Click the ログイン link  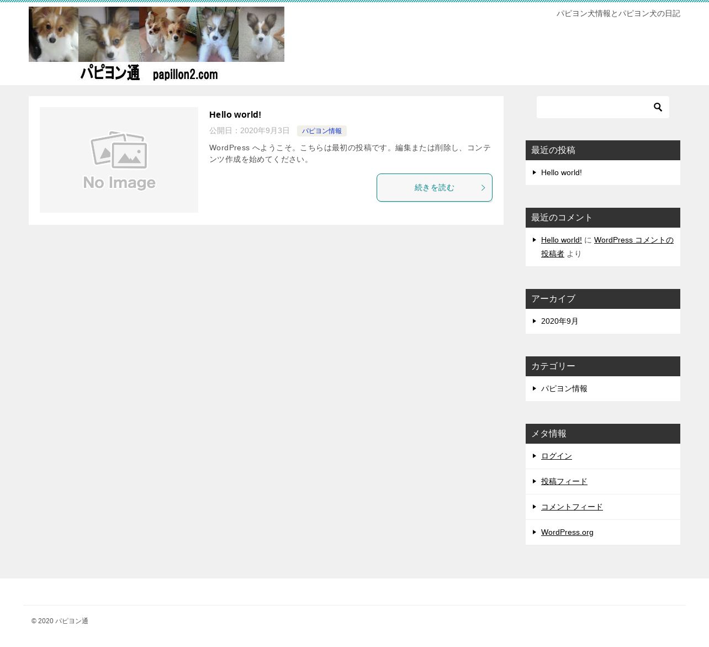click(557, 456)
